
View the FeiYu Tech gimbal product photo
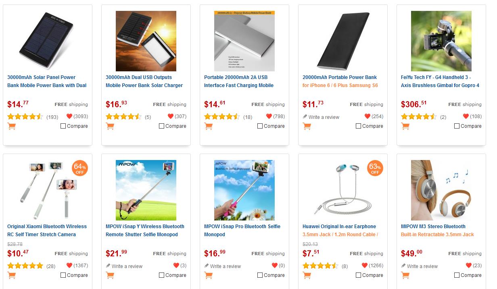[441, 41]
